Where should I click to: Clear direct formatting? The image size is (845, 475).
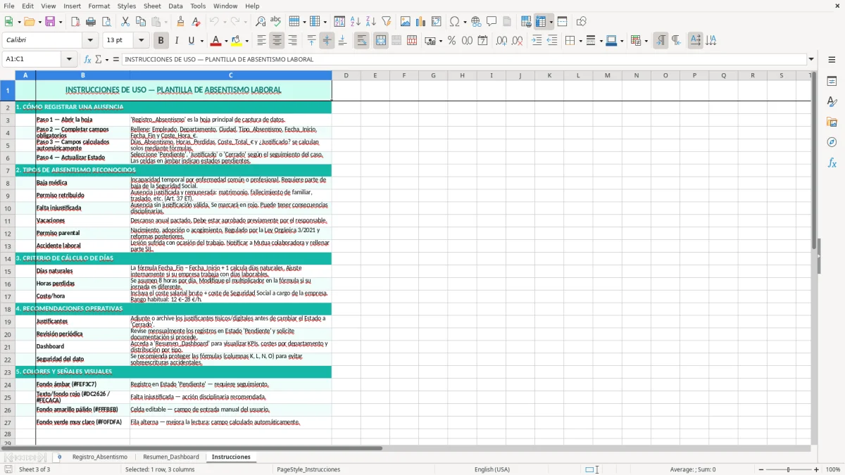click(x=196, y=22)
